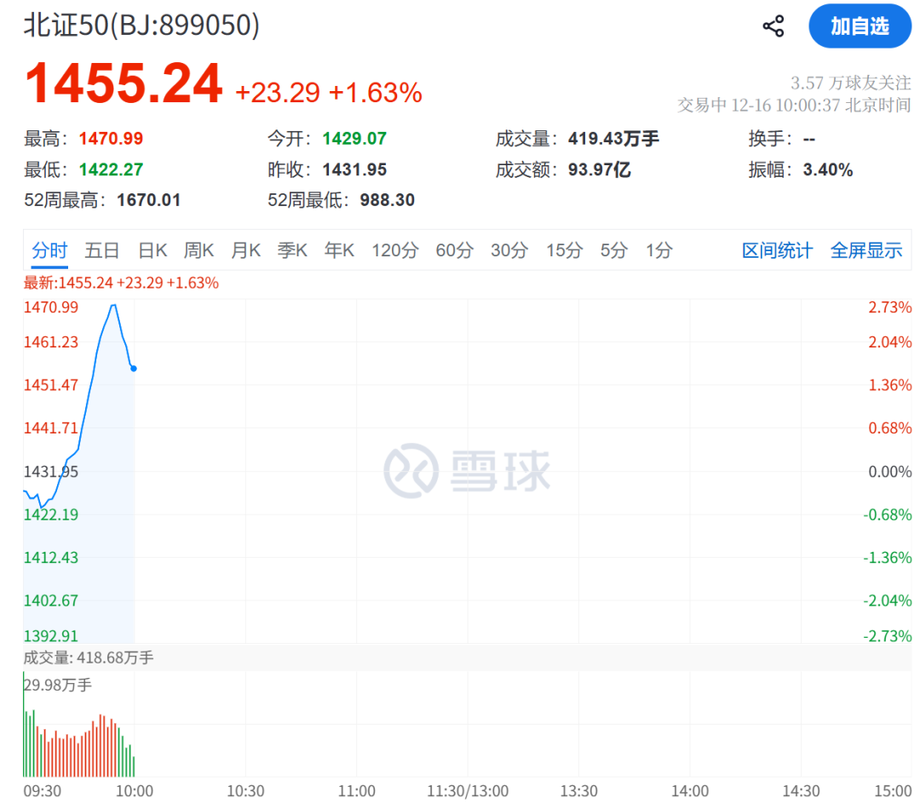Click 全屏显示 to view fullscreen

[x=865, y=250]
